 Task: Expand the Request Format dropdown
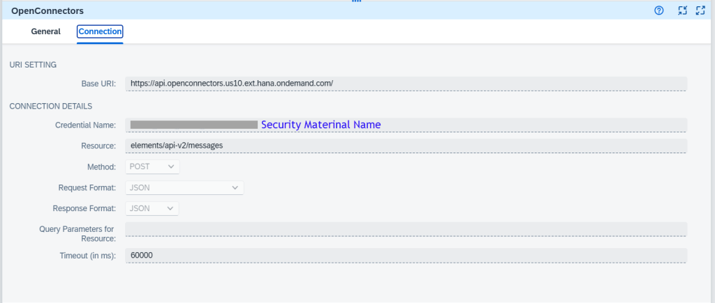click(x=184, y=187)
